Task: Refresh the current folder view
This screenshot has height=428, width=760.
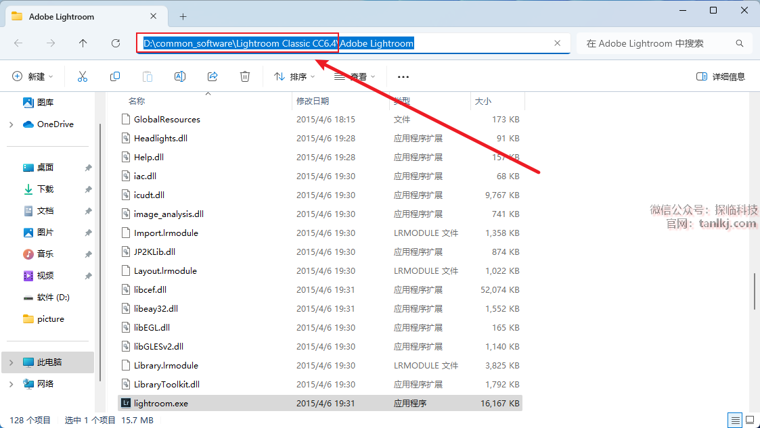Action: pyautogui.click(x=116, y=43)
